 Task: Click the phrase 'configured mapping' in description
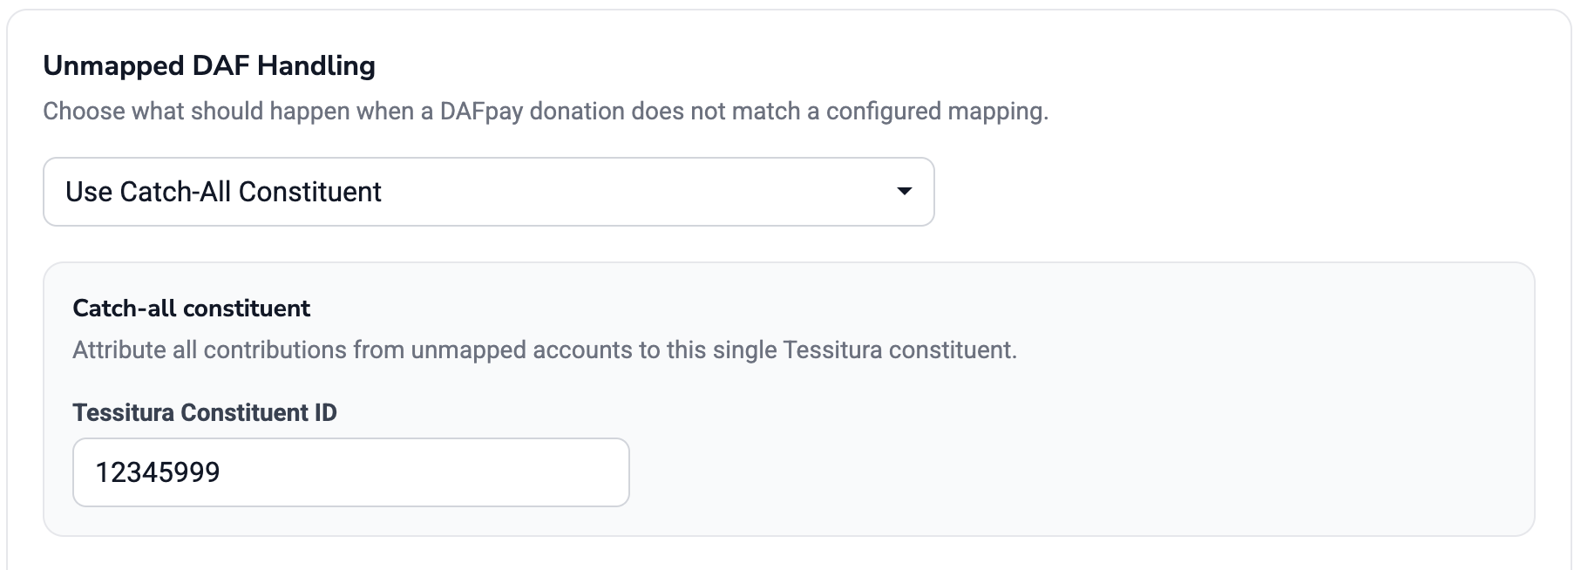pyautogui.click(x=936, y=112)
